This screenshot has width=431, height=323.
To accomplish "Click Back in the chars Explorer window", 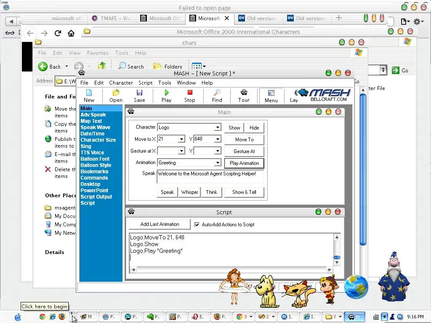I will click(50, 66).
